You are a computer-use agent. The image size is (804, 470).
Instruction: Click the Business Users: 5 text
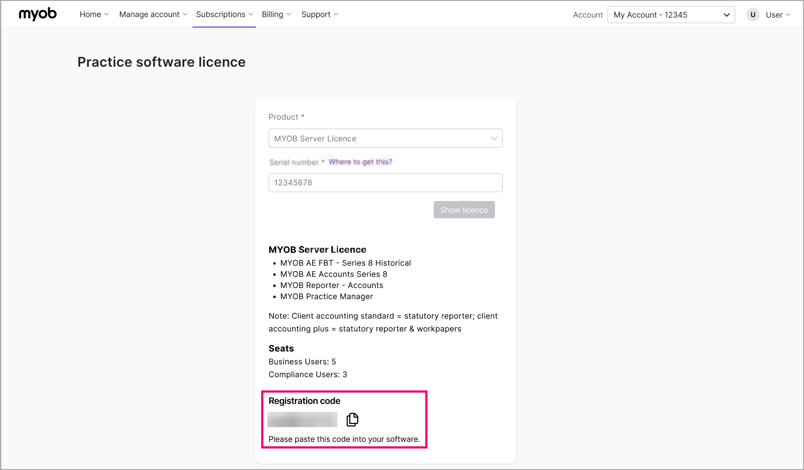pos(302,361)
